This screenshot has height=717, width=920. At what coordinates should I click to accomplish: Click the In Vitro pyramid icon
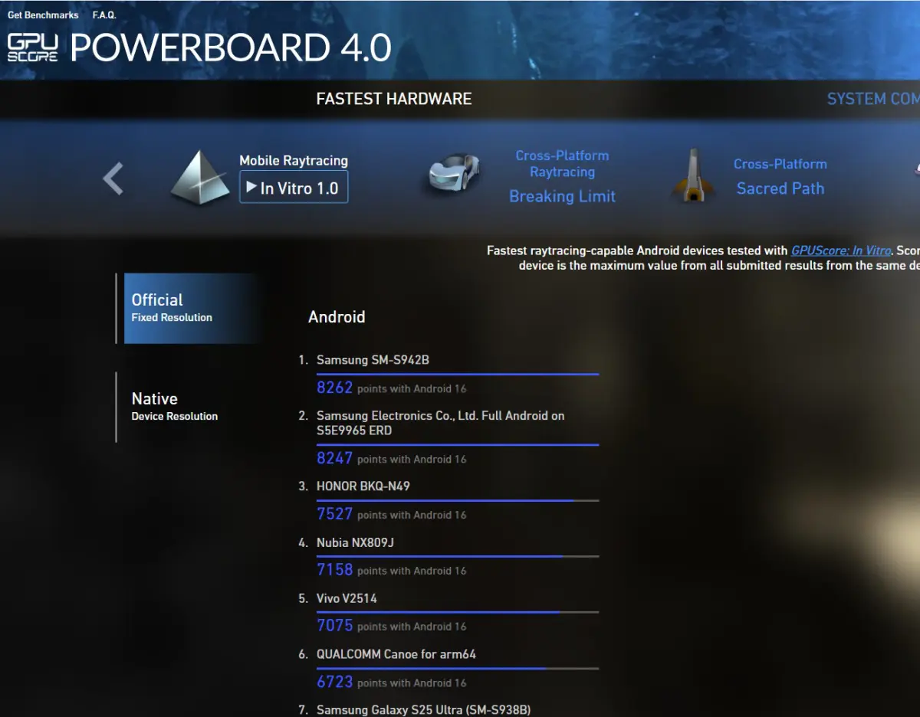tap(199, 178)
